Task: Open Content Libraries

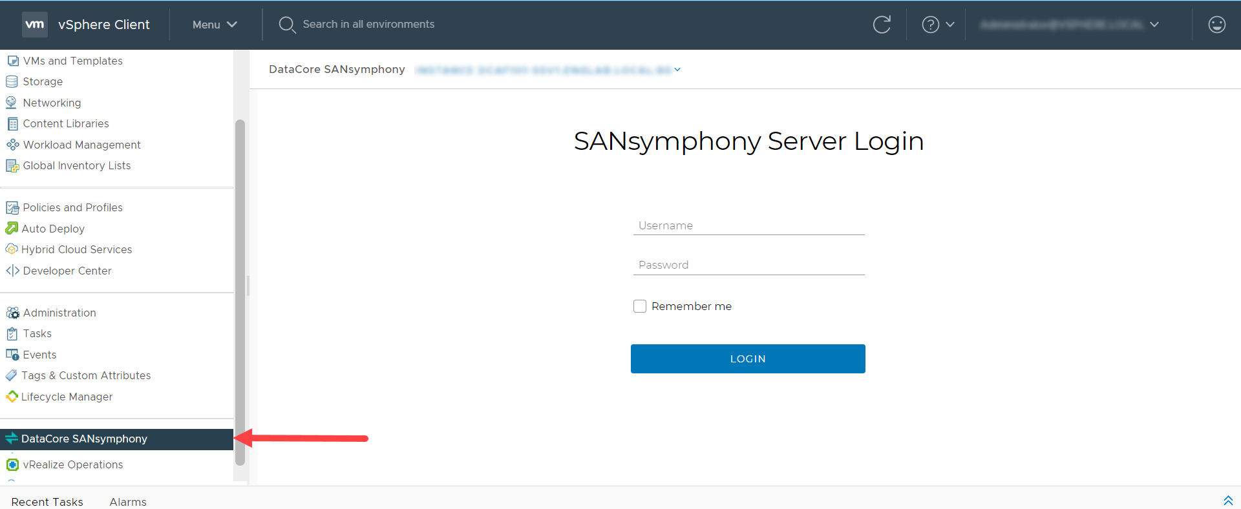Action: tap(66, 124)
